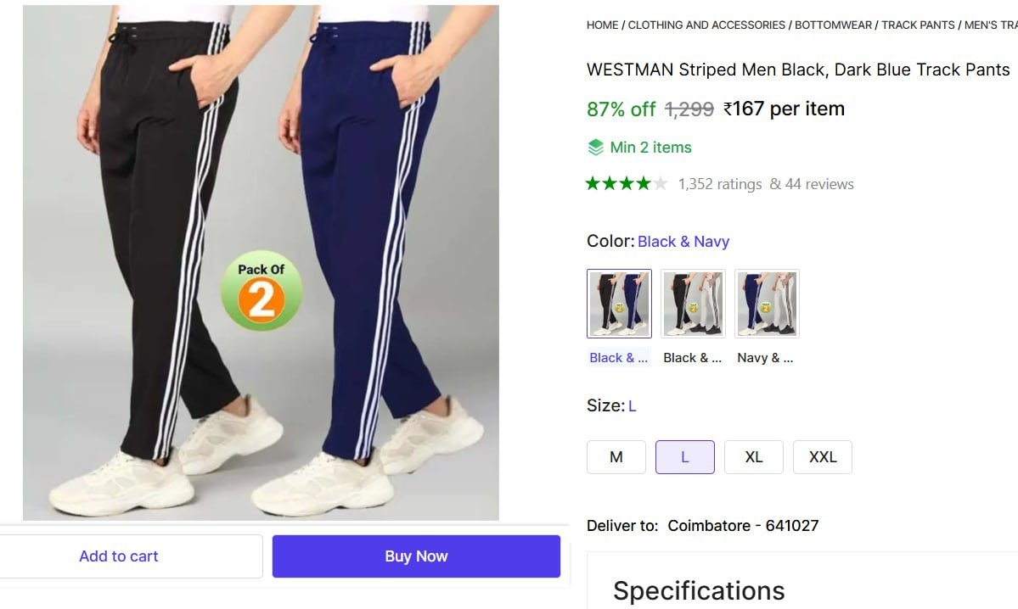Click the Add to cart button

click(119, 556)
